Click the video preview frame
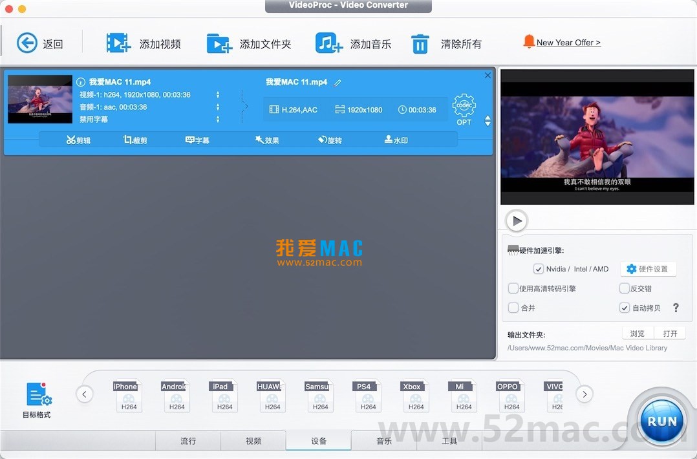Screen dimensions: 697x459 (x=597, y=137)
